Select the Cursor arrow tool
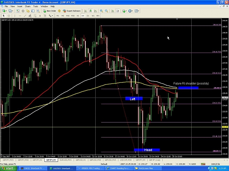The height and width of the screenshot is (171, 229). (4, 16)
